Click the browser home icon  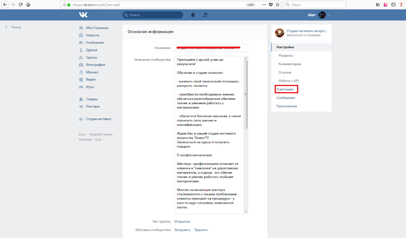click(x=28, y=5)
